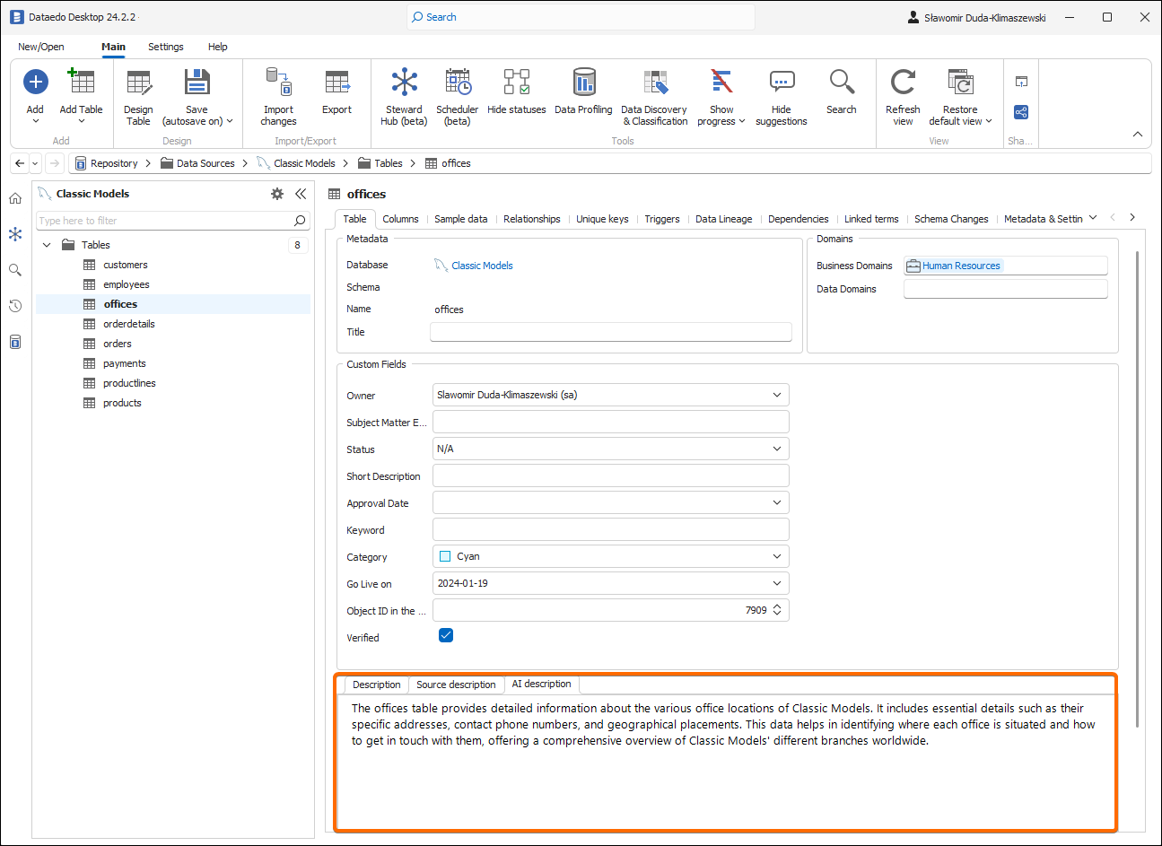
Task: Open the Go Live on date dropdown
Action: pos(777,583)
